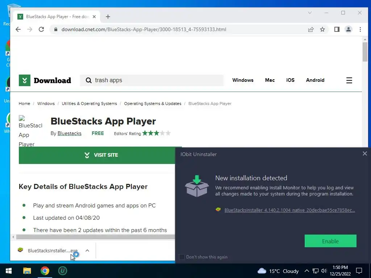Click the address bar URL
Screen dimensions: 371x278
click(x=143, y=29)
